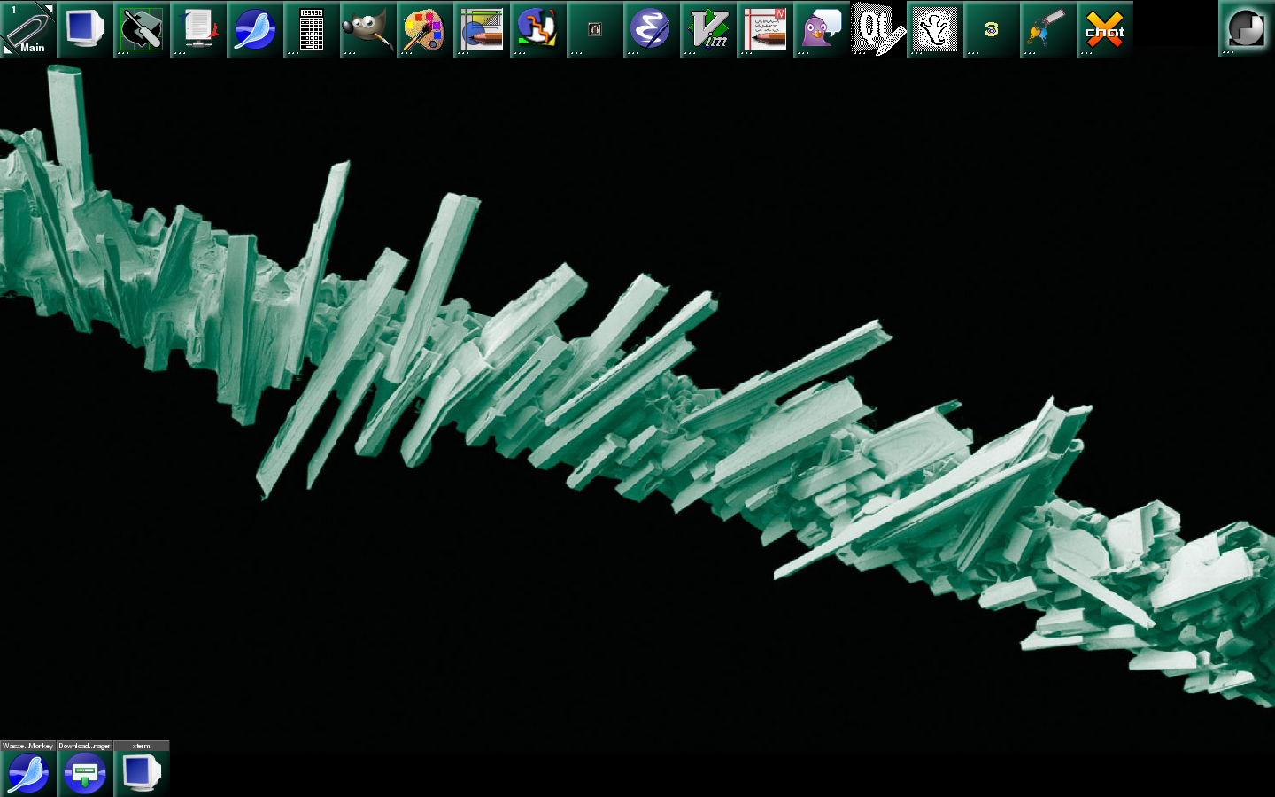Launch SeaMonkey from the top dock
Image resolution: width=1275 pixels, height=797 pixels.
[254, 29]
